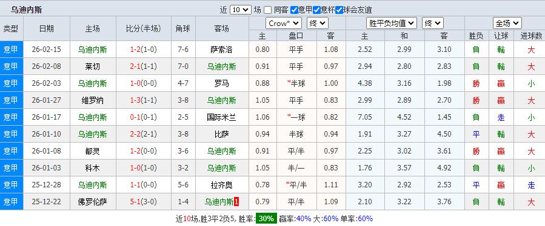Click the 比分(半场) column header
545x226 pixels.
143,29
